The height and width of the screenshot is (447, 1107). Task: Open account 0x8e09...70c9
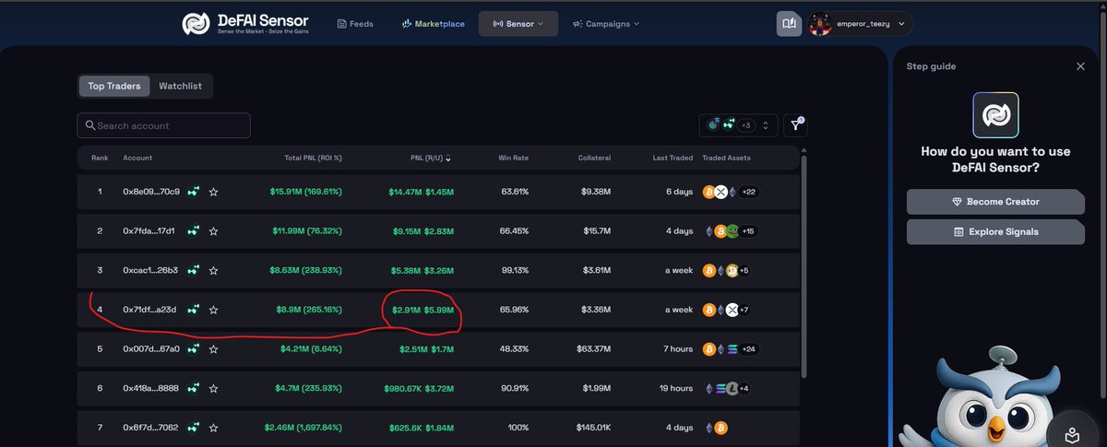click(151, 192)
